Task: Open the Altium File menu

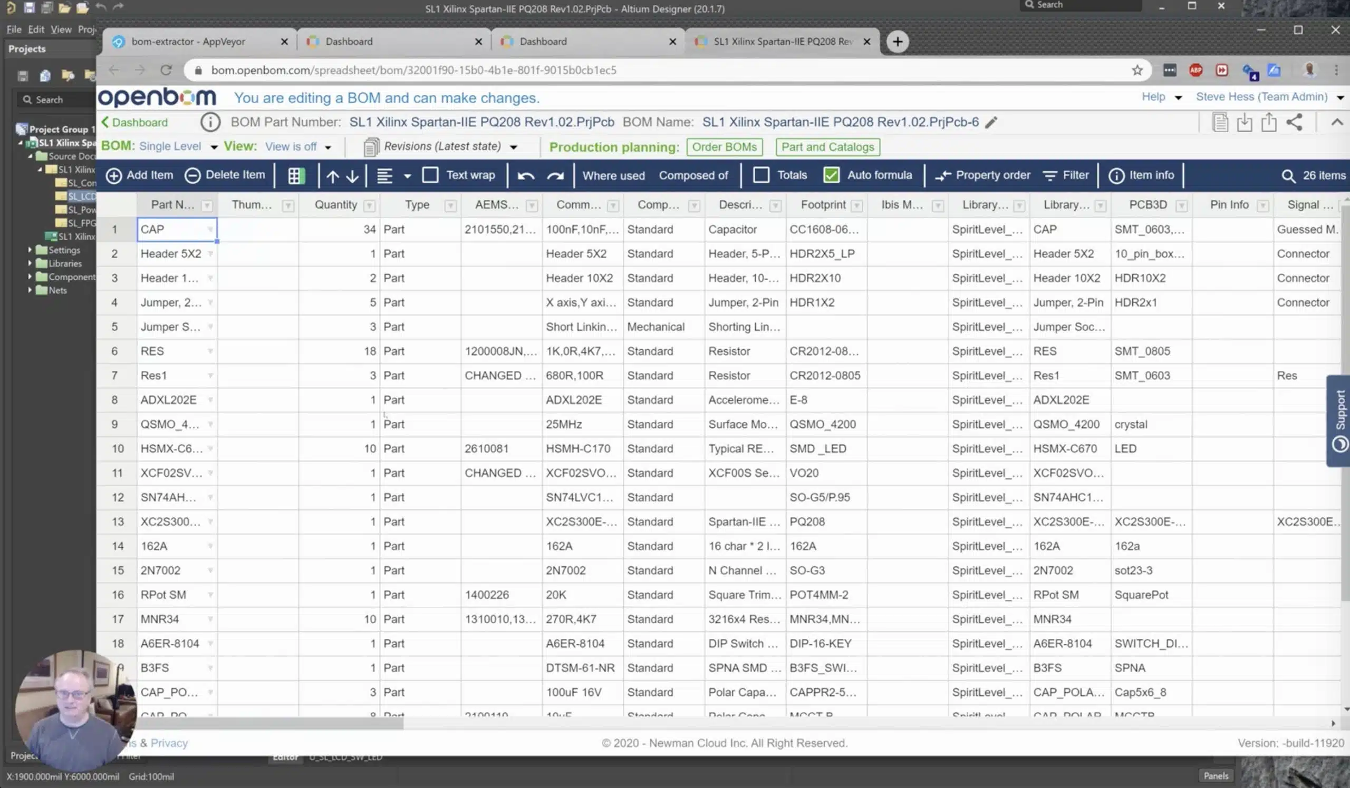Action: pyautogui.click(x=14, y=29)
